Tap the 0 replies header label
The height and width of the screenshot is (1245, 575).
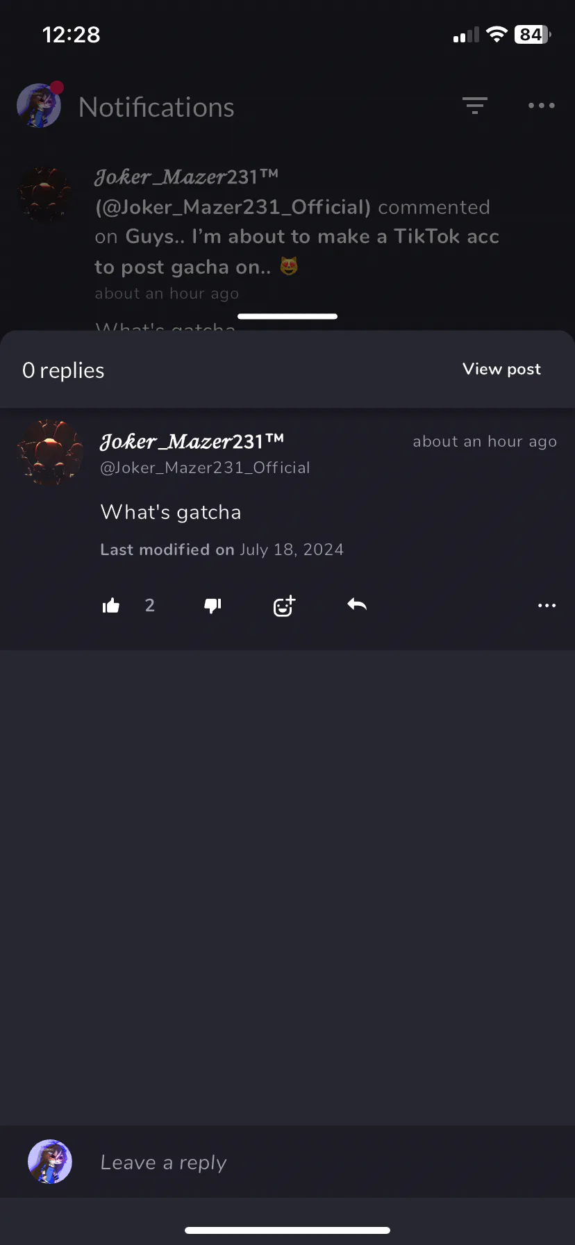coord(63,370)
